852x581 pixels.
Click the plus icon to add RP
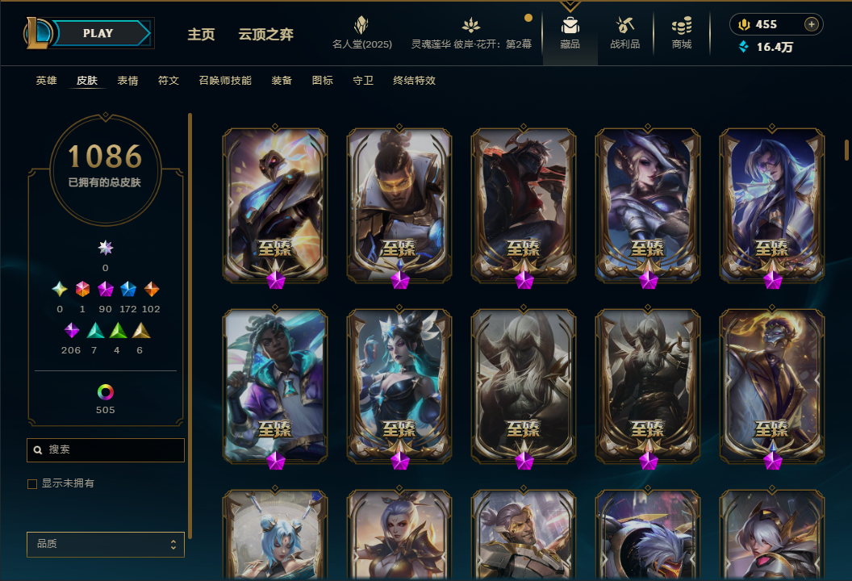click(811, 24)
